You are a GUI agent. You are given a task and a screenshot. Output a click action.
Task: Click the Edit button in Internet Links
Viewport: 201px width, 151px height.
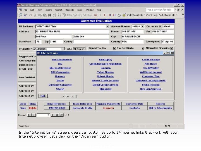pos(43,96)
